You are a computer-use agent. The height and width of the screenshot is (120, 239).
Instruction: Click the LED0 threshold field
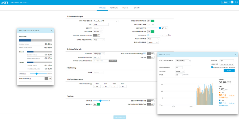click(97, 87)
